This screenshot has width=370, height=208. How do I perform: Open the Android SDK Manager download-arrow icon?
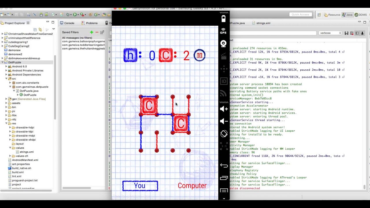tap(41, 14)
